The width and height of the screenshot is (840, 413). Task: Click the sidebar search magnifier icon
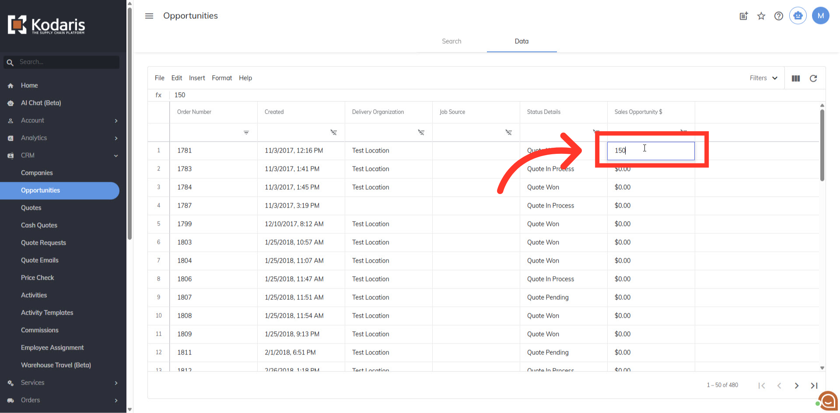(x=10, y=62)
